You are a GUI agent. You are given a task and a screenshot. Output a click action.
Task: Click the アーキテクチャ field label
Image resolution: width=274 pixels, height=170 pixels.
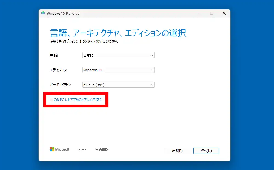click(60, 85)
